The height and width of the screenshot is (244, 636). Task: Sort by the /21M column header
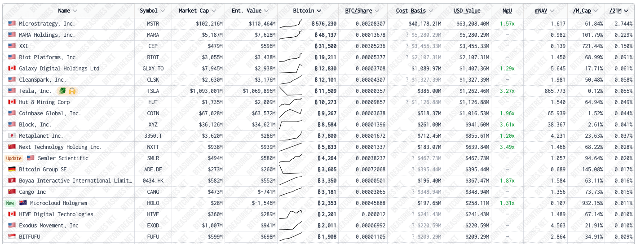click(619, 11)
